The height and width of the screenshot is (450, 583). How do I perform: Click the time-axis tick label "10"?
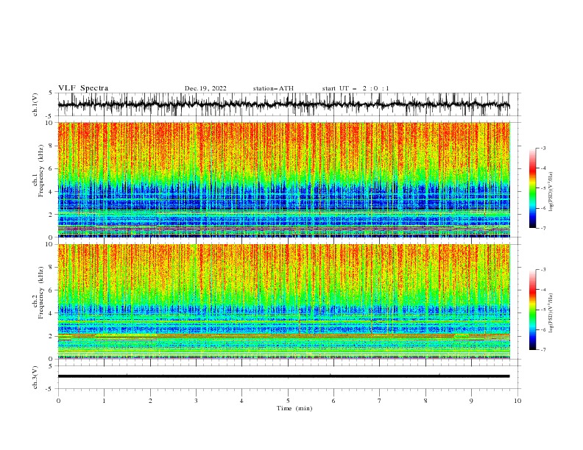[517, 401]
